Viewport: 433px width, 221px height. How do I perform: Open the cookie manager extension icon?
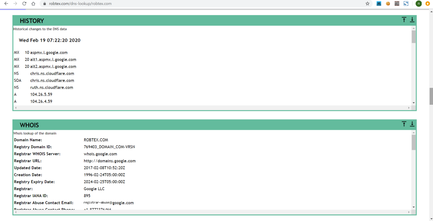coord(388,4)
